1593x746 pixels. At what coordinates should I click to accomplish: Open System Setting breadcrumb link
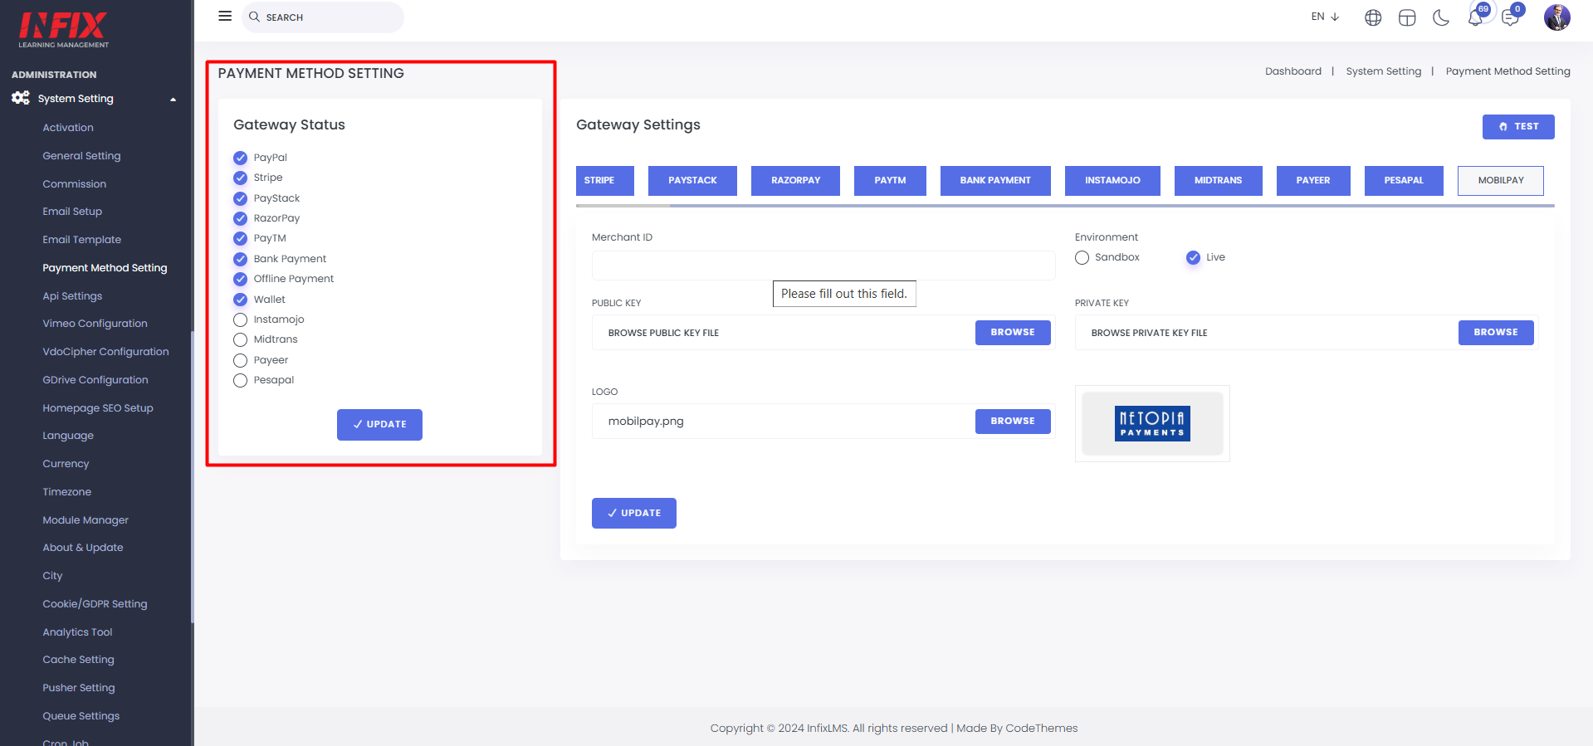click(1384, 71)
